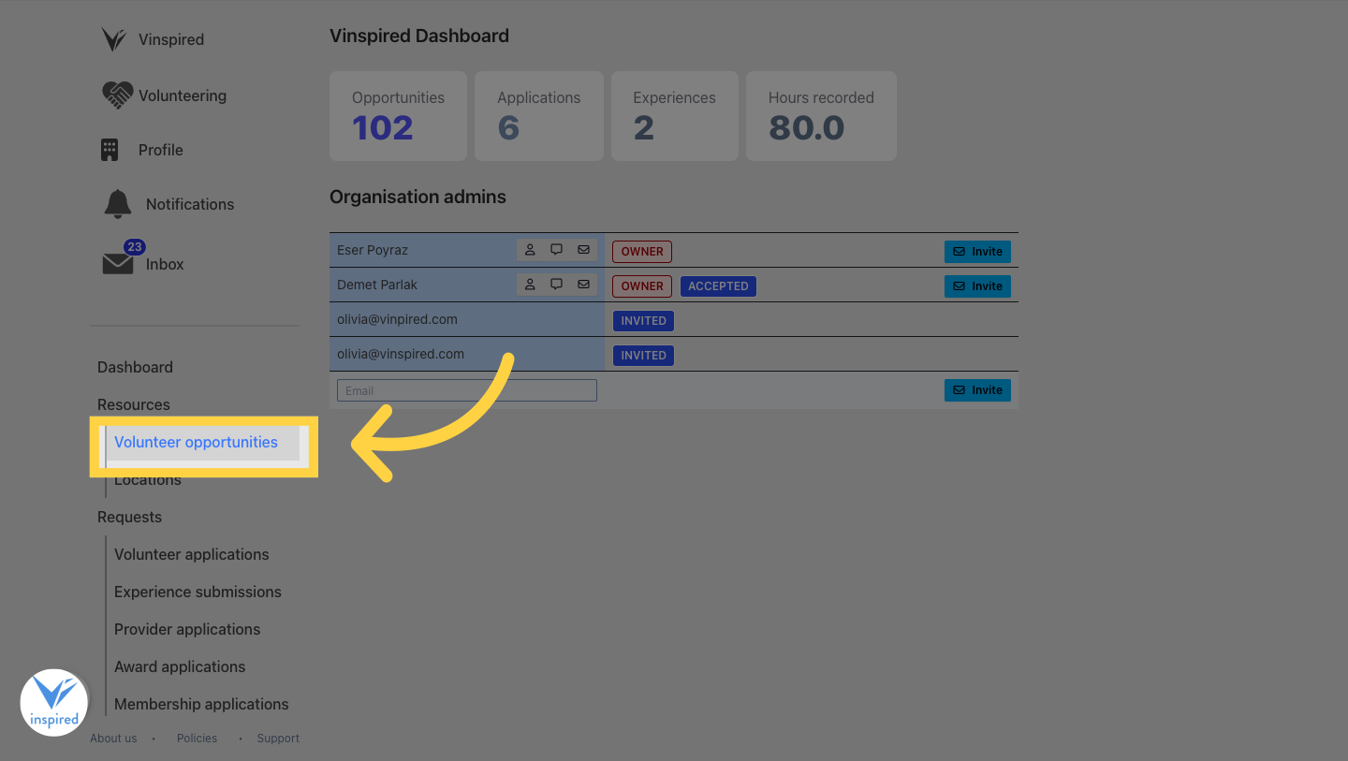
Task: Select Resources heading in sidebar
Action: pos(134,404)
